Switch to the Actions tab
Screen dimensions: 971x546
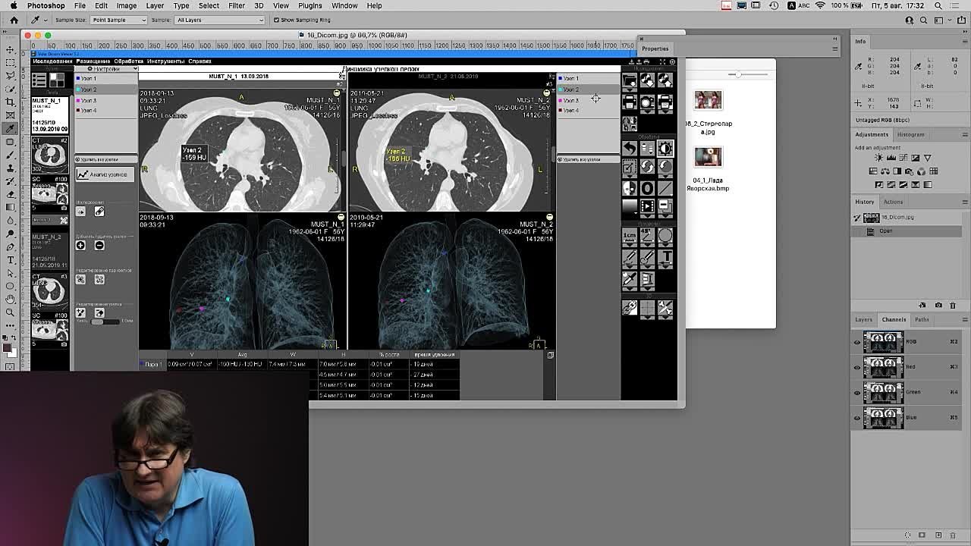coord(893,202)
